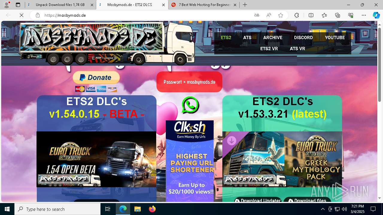Viewport: 383px width, 215px height.
Task: Open the ETS2 VR menu item
Action: [269, 49]
